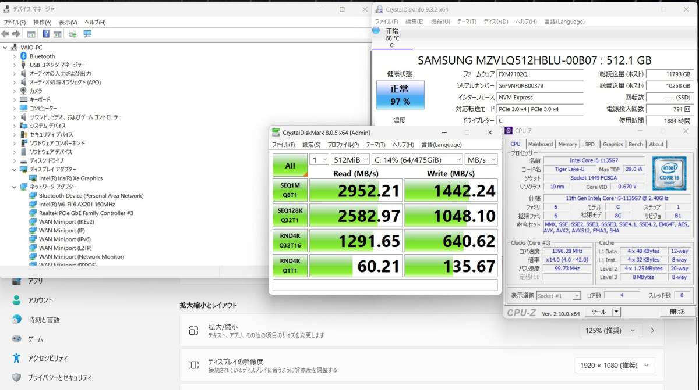Switch to the Memory tab in CPU-Z
Viewport: 699px width, 390px height.
coord(567,144)
